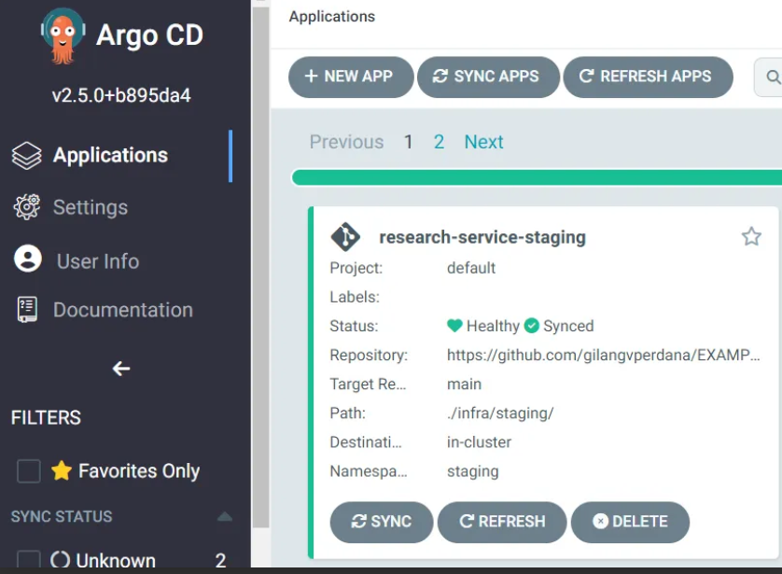Image resolution: width=782 pixels, height=574 pixels.
Task: Click the './infra/staging/' path value
Action: pyautogui.click(x=500, y=413)
